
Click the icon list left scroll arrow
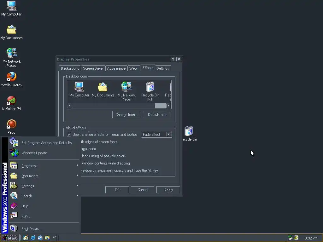pos(70,106)
